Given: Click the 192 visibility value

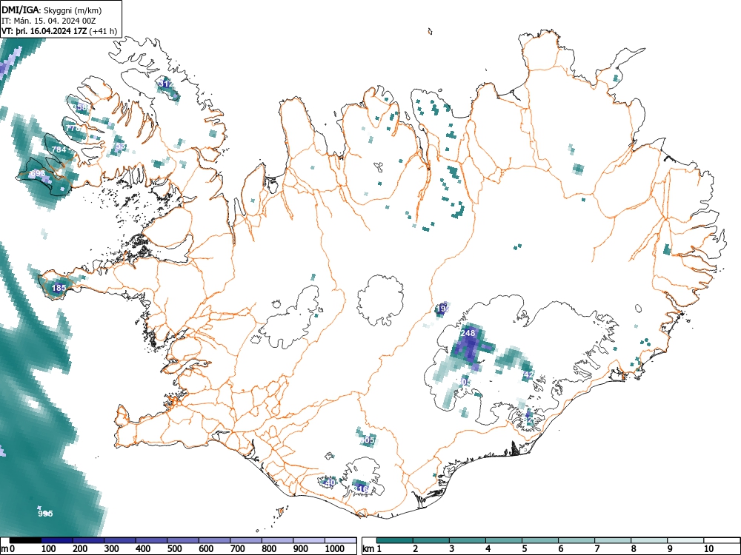Looking at the screenshot, I should click(x=443, y=309).
